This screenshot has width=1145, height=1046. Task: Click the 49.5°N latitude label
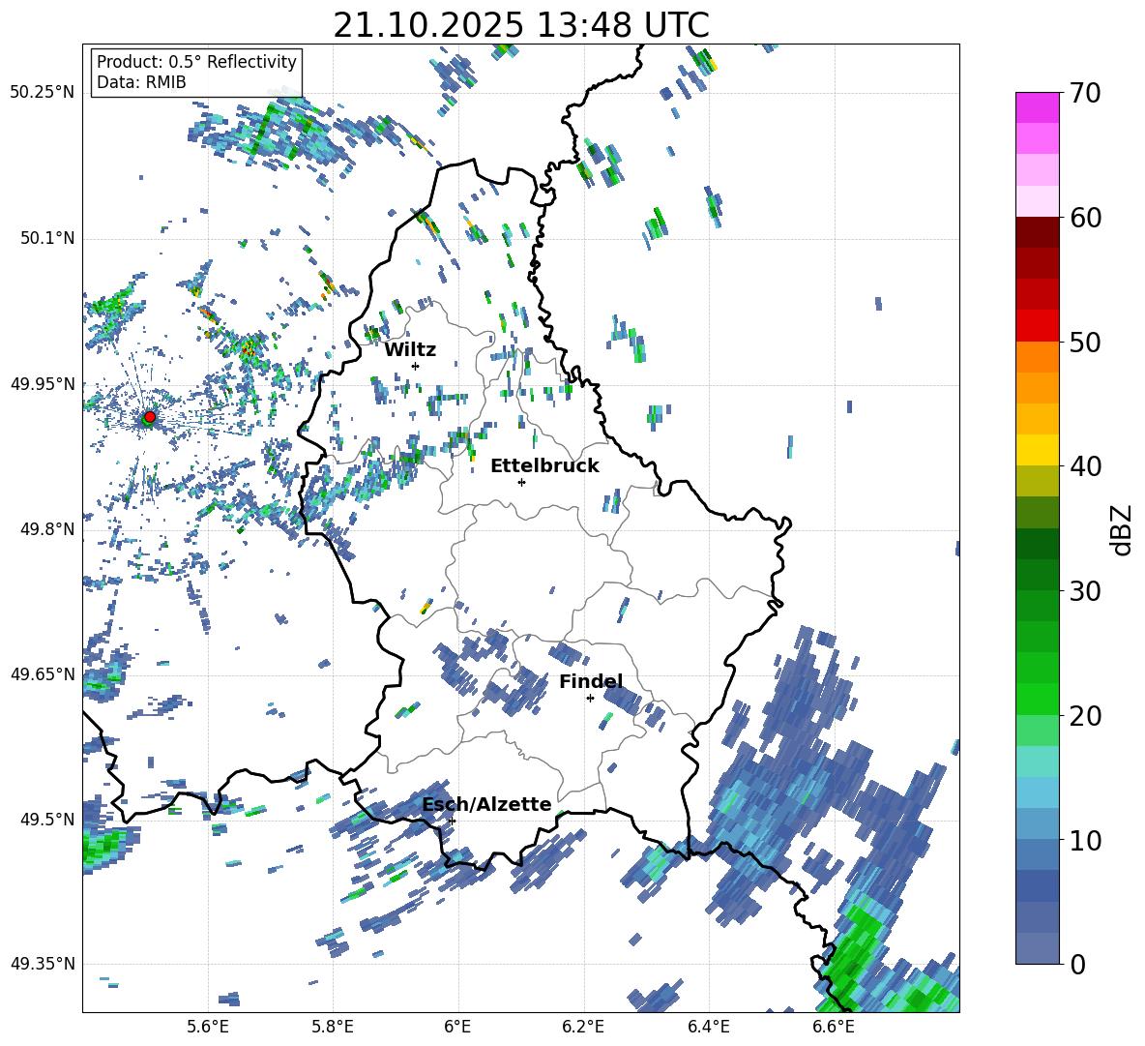46,820
